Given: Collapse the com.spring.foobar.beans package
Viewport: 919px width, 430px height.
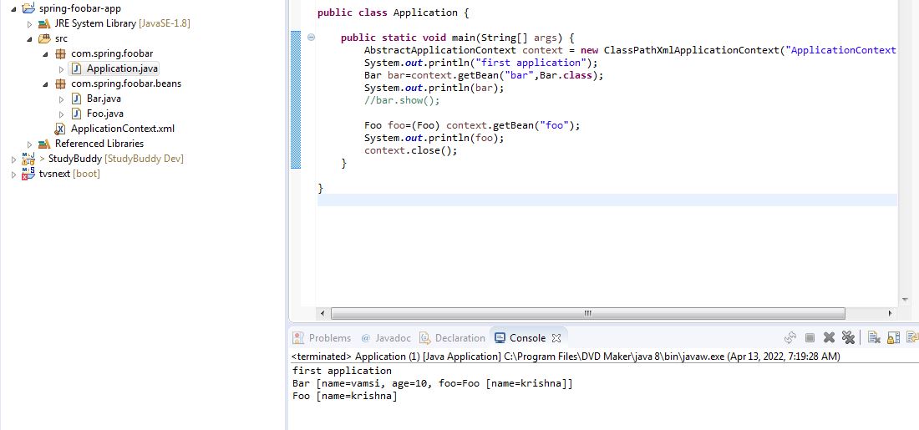Looking at the screenshot, I should 46,83.
